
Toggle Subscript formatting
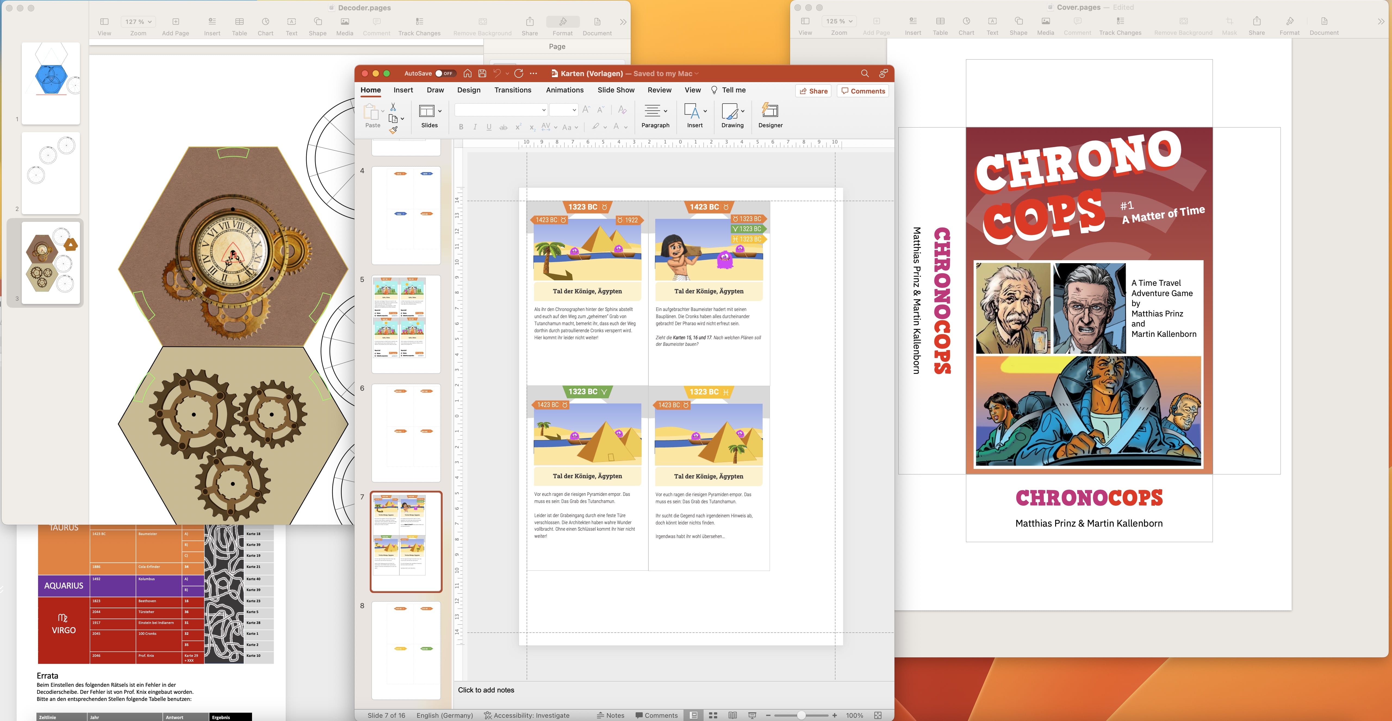pos(532,127)
